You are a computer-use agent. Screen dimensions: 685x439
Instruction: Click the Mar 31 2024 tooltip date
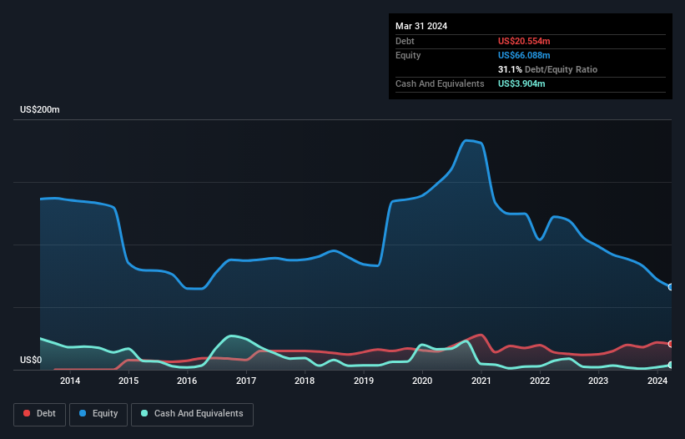pos(421,26)
